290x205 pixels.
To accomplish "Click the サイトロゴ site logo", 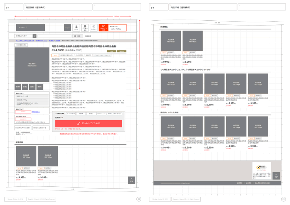I will (30, 28).
